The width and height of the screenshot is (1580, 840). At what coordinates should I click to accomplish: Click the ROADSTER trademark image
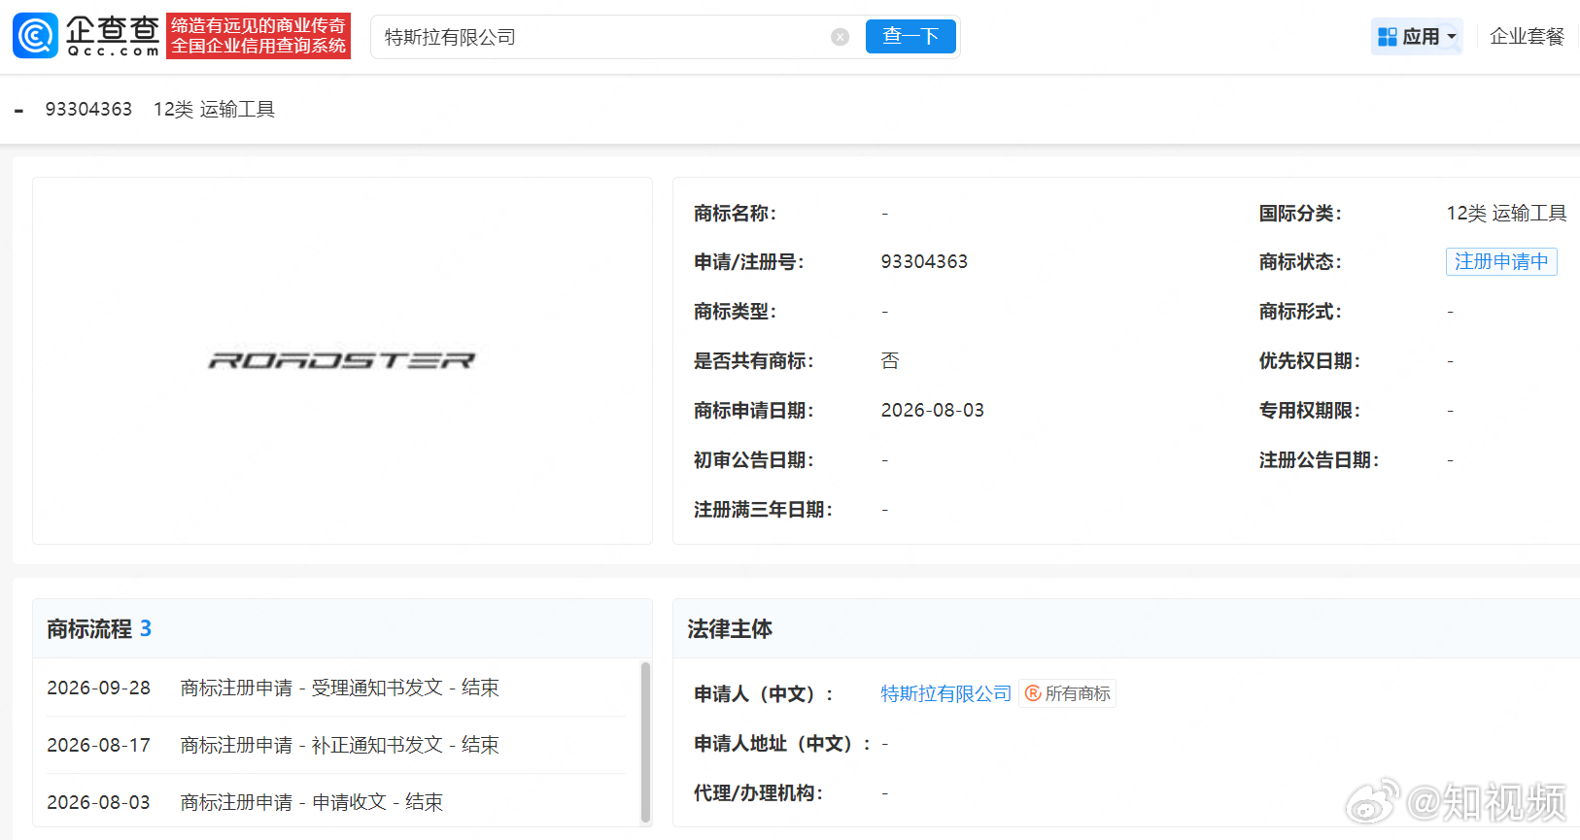tap(342, 361)
